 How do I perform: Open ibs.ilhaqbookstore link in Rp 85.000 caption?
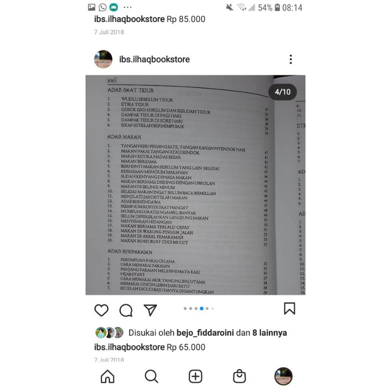[x=130, y=19]
